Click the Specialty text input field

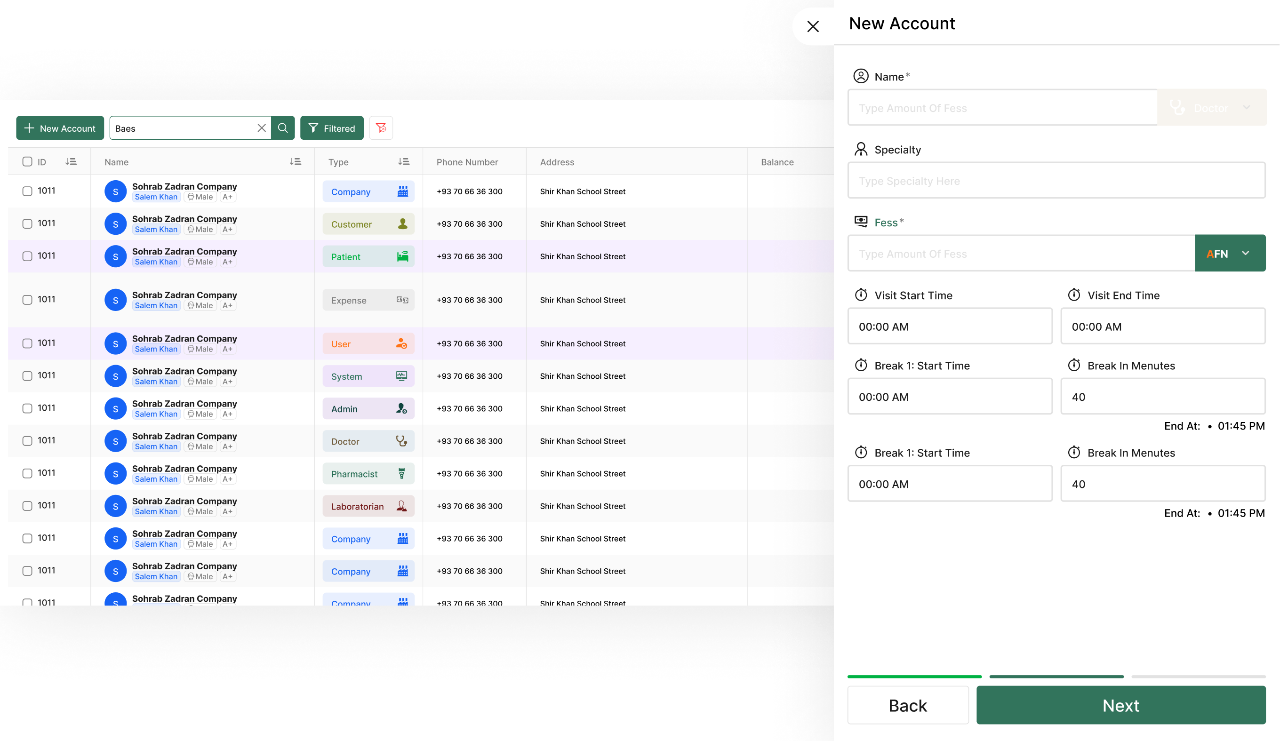point(1056,181)
